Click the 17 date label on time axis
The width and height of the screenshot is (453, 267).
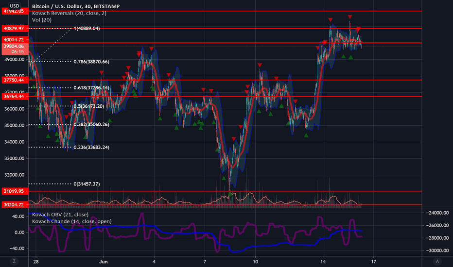(374, 262)
